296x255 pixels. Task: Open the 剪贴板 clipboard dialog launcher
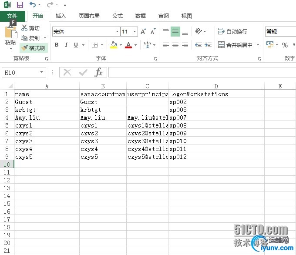[x=47, y=59]
